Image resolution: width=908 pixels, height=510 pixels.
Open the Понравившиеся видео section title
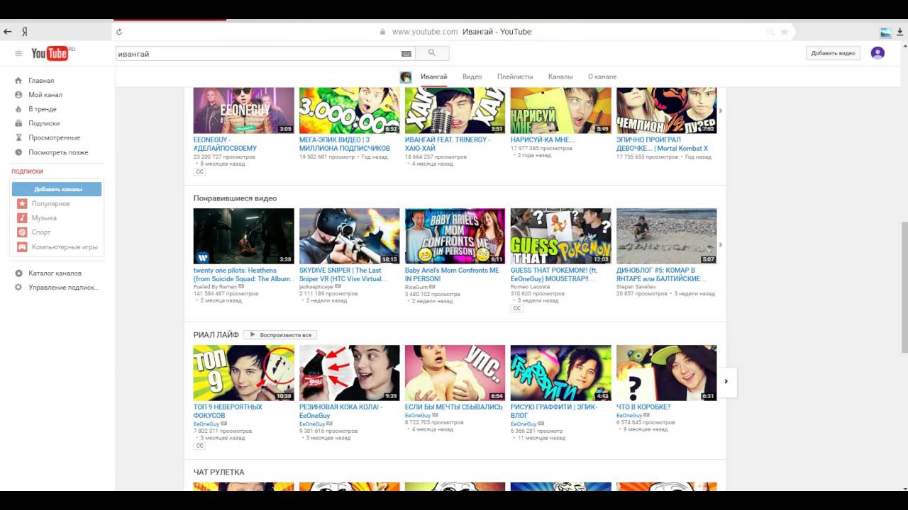[x=235, y=198]
